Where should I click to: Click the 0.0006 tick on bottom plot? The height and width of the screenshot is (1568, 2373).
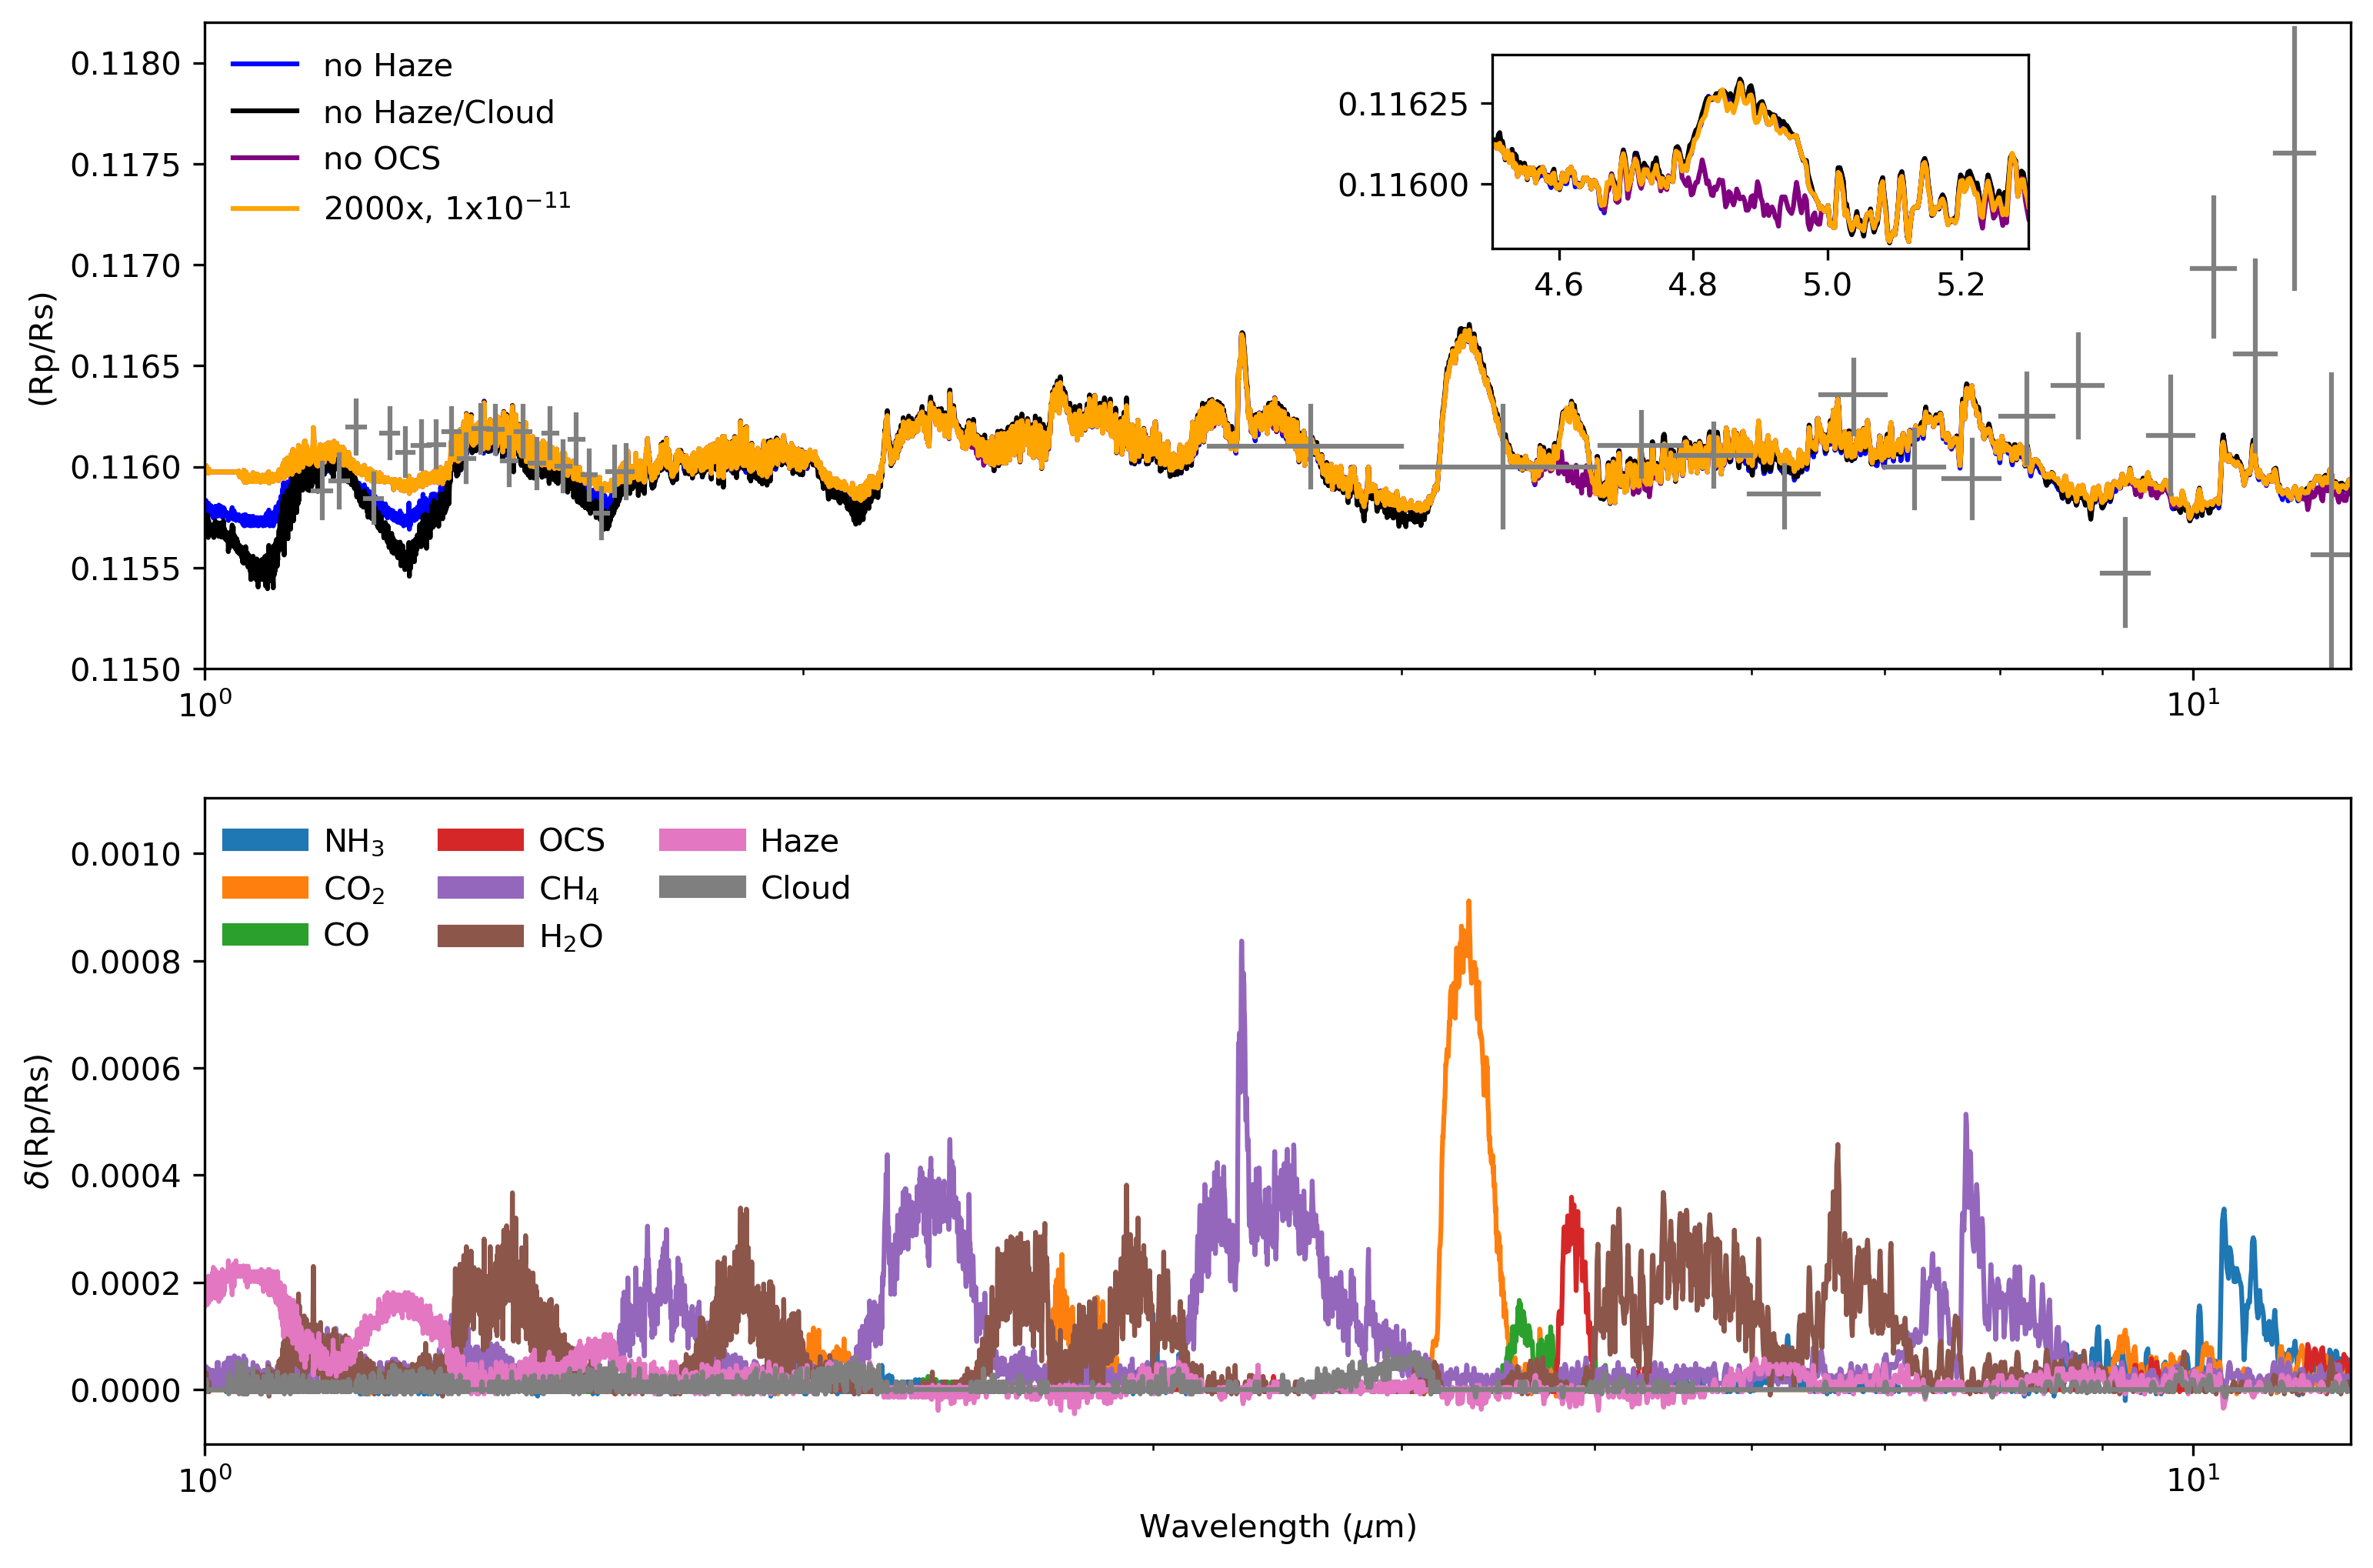click(x=126, y=1069)
